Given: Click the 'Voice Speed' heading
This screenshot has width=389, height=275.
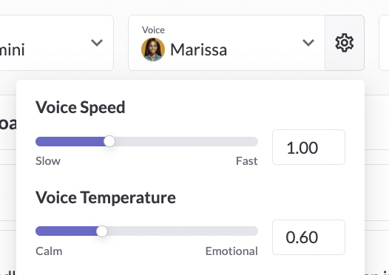Looking at the screenshot, I should [x=81, y=108].
